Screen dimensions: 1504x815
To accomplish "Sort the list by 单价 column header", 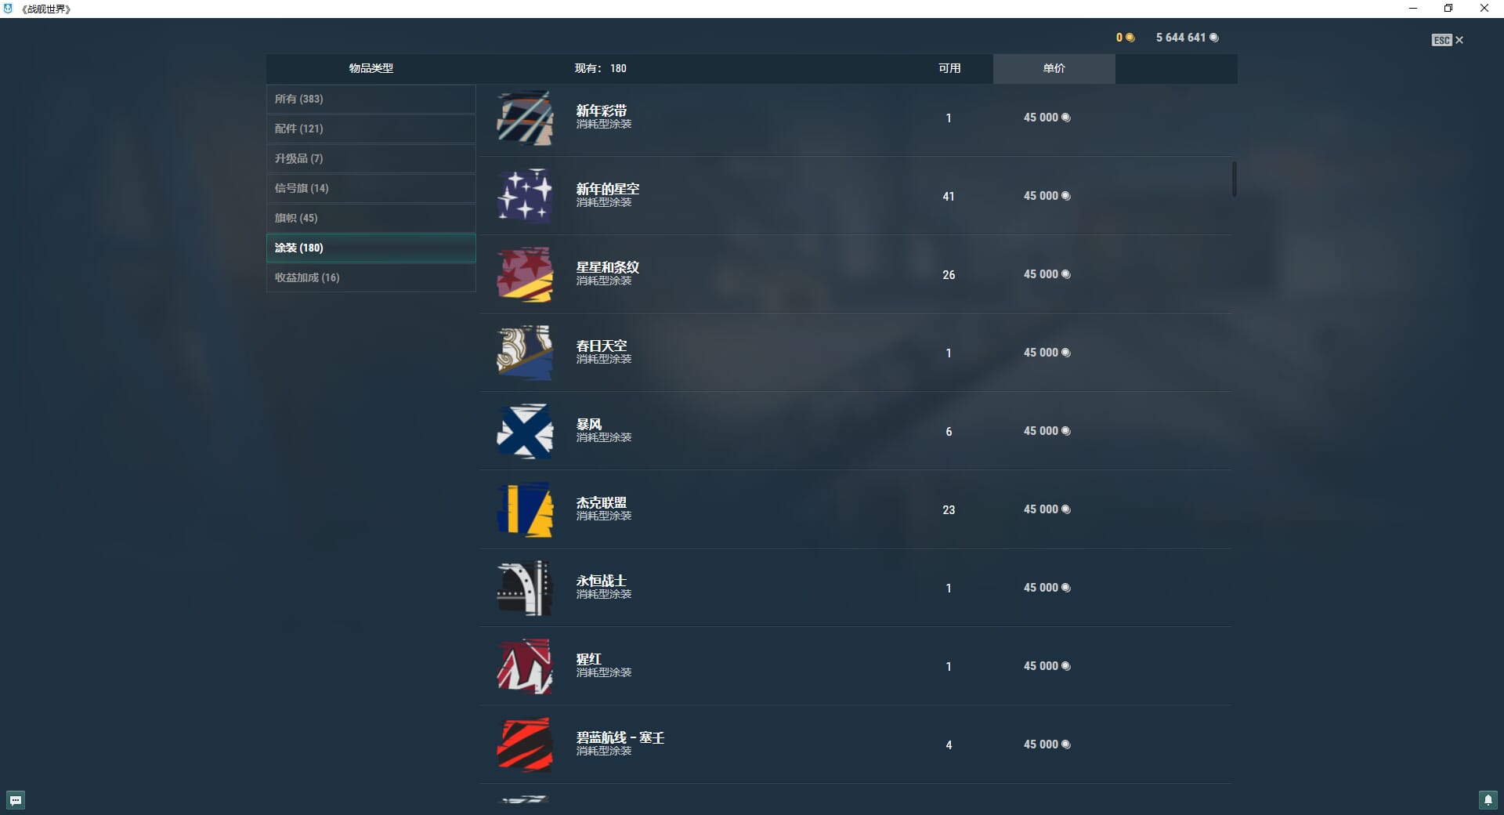I will (1054, 69).
